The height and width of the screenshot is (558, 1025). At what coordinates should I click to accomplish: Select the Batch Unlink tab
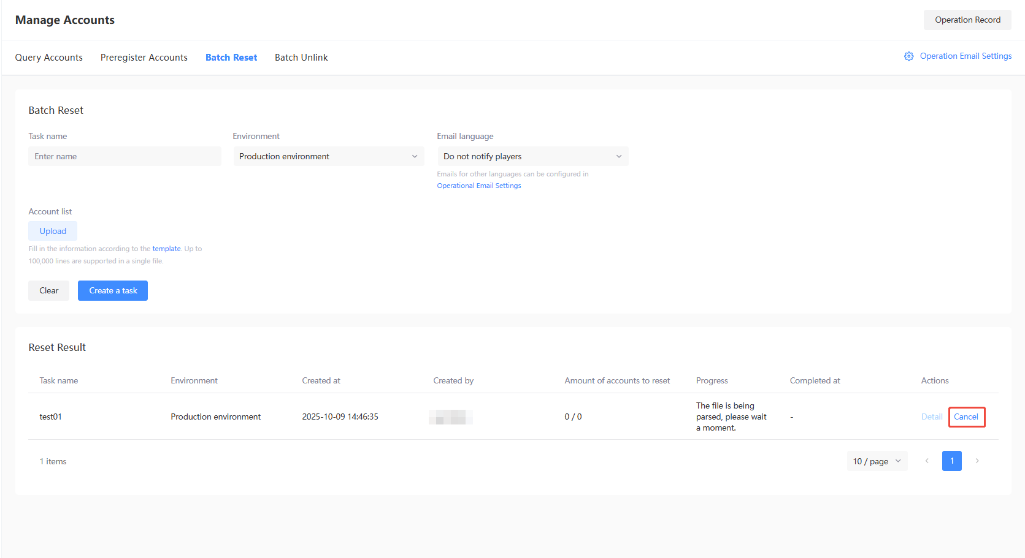[x=301, y=58]
